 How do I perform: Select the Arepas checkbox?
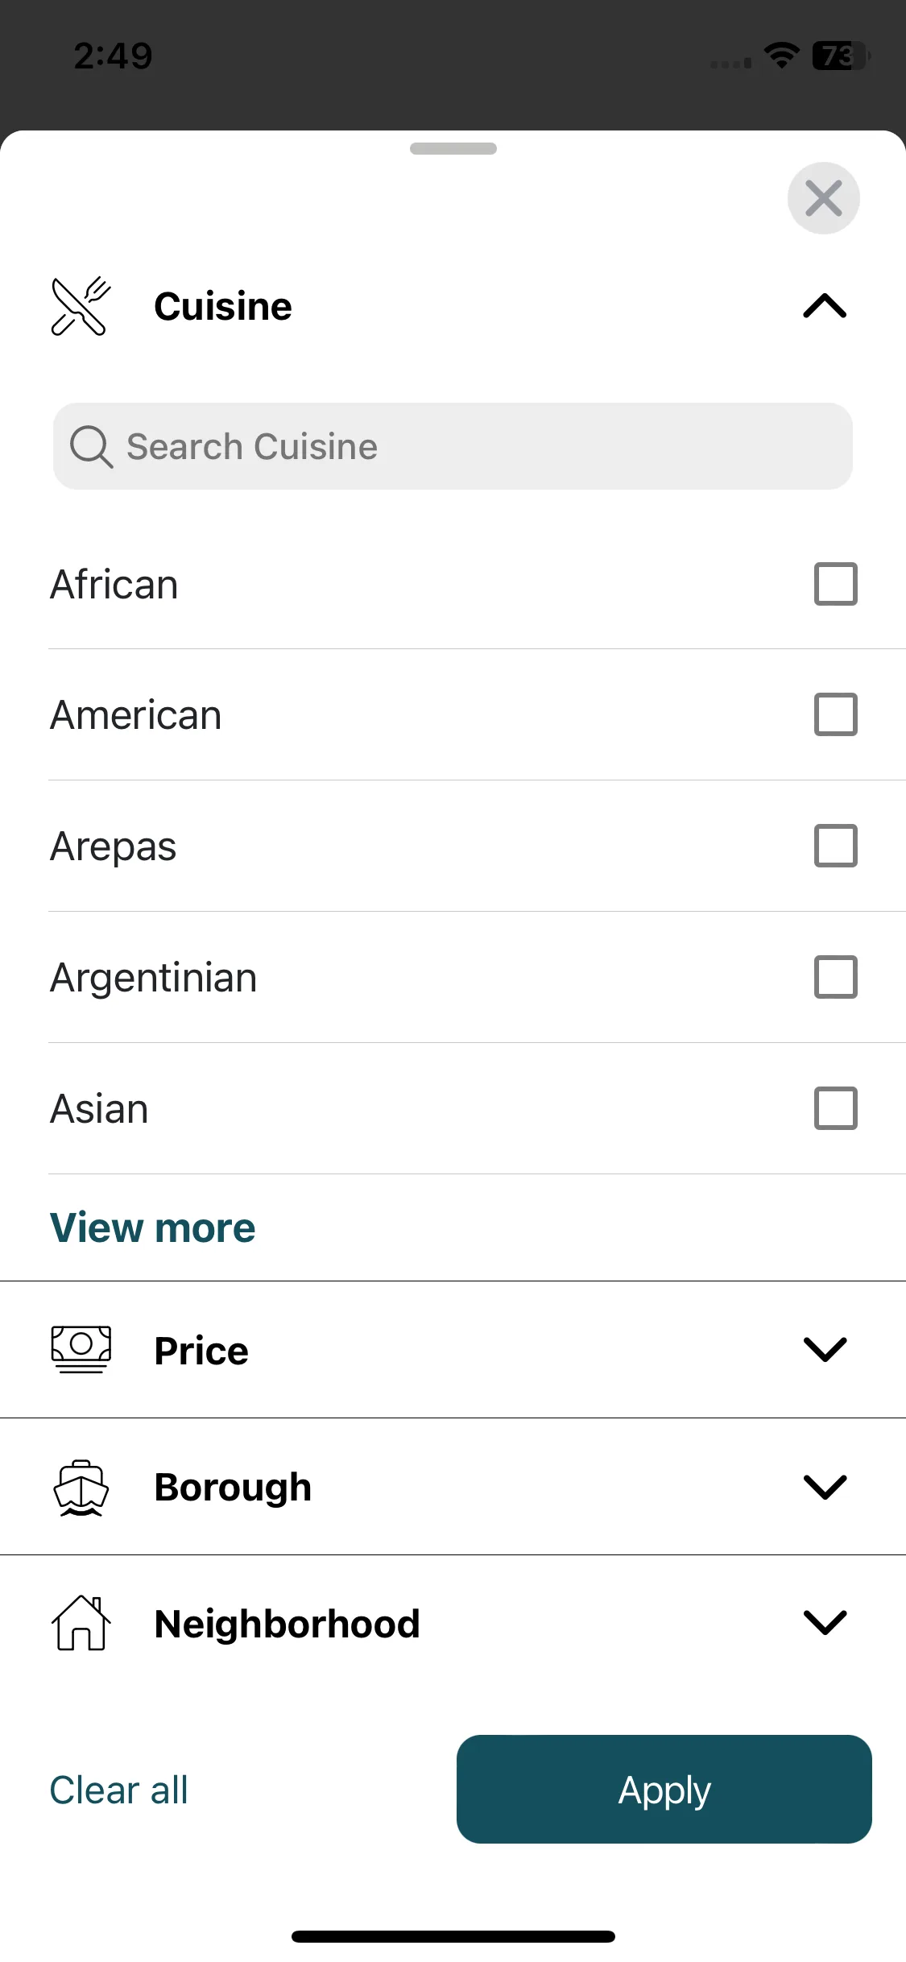(x=835, y=846)
